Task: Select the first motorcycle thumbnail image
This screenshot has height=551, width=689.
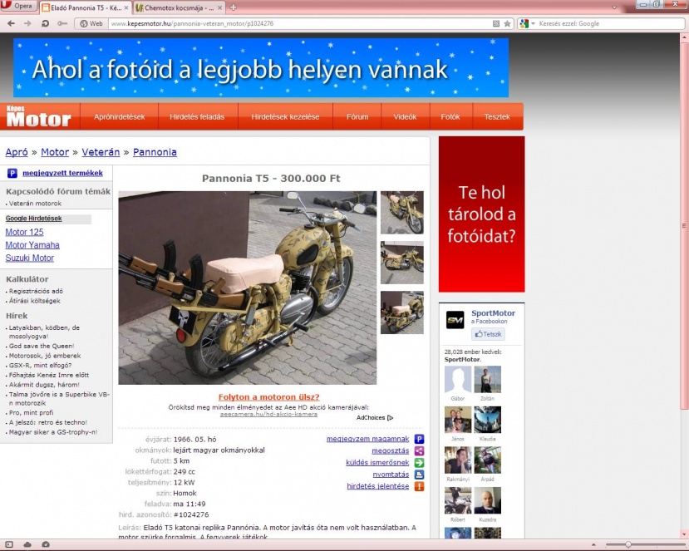Action: (x=401, y=213)
